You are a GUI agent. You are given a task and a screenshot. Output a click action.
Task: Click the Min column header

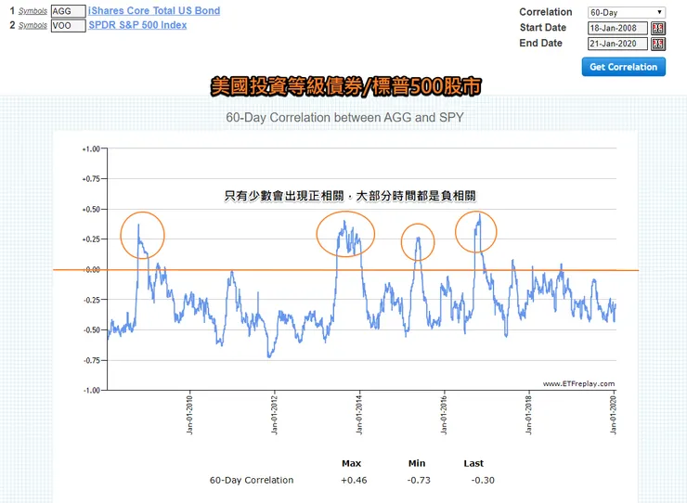417,463
